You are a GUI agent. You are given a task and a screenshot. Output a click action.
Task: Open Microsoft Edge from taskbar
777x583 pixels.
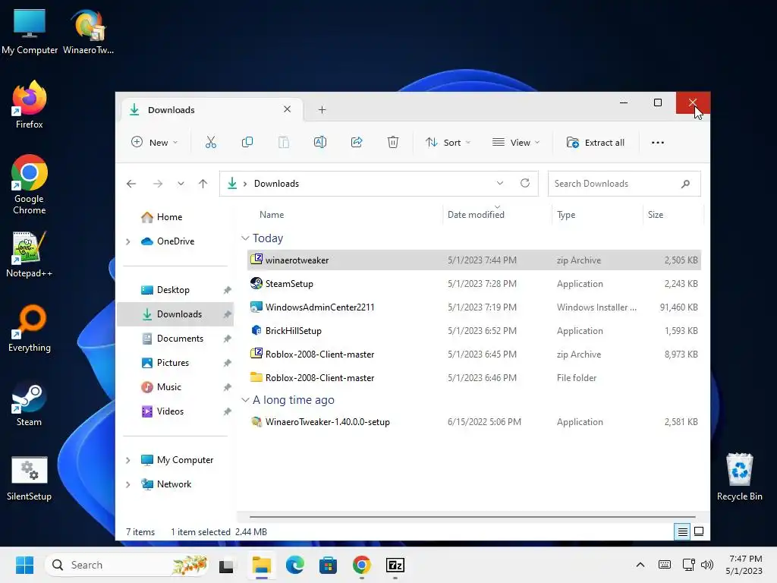[x=295, y=565]
